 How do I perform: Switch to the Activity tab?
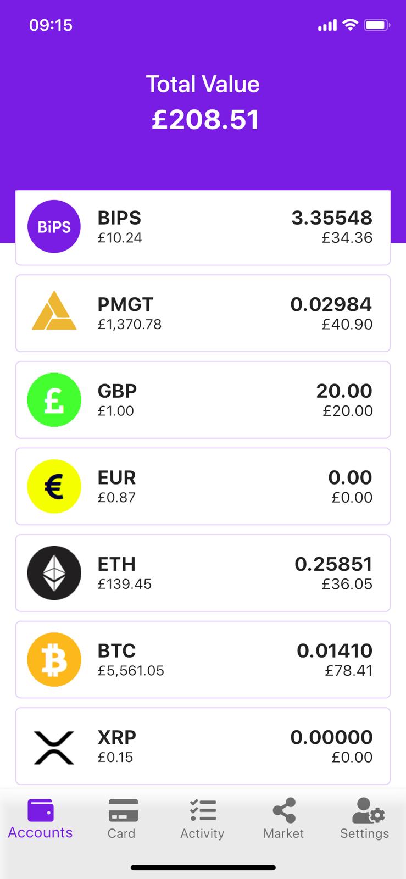(202, 819)
